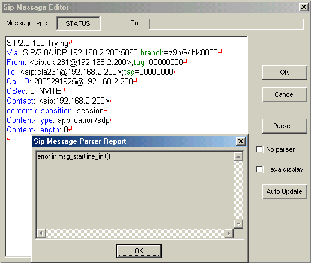Open the Parse... dialog
The height and width of the screenshot is (263, 311).
[x=285, y=126]
